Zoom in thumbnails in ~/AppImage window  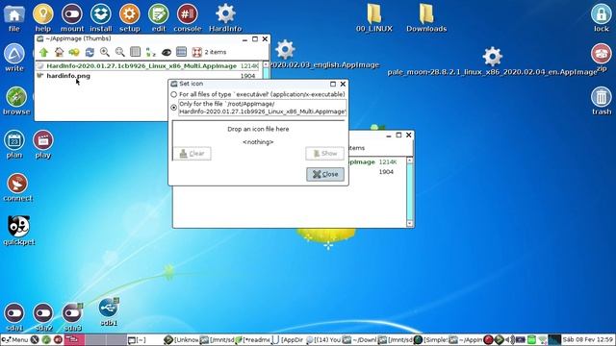tap(105, 52)
